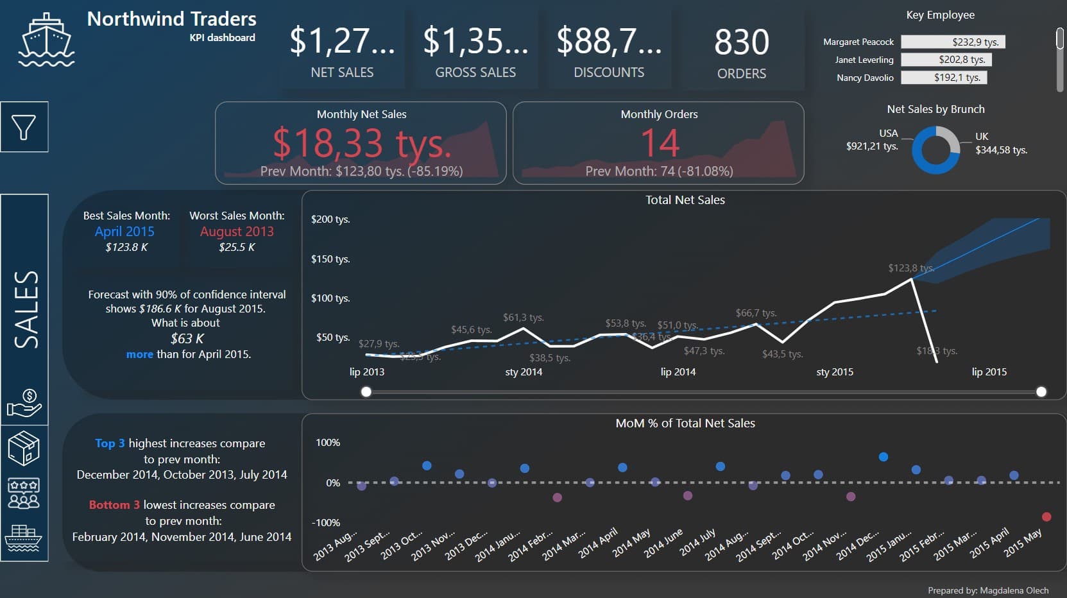Click the UK '$344,58 tys.' value

(1001, 150)
